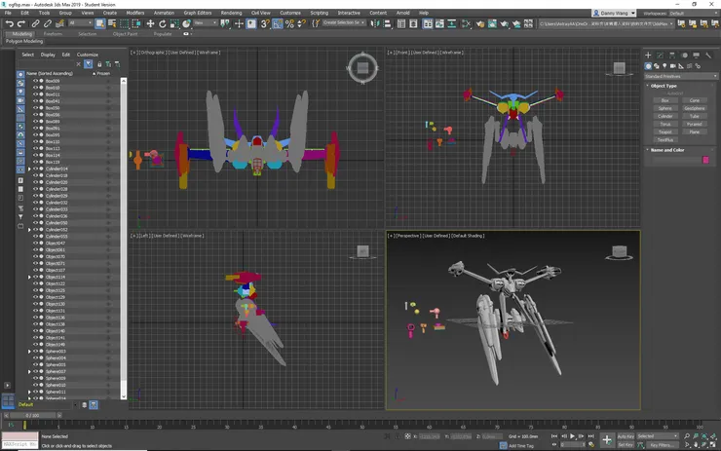The width and height of the screenshot is (721, 451).
Task: Open the Create tab in Command Panel
Action: pyautogui.click(x=648, y=56)
